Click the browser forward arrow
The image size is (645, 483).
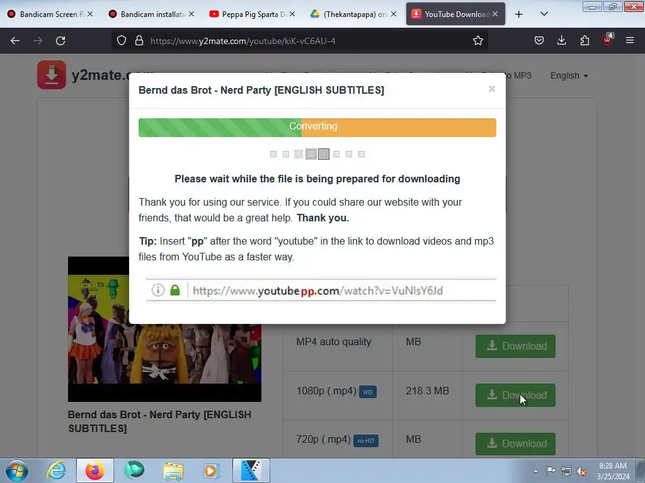point(38,41)
